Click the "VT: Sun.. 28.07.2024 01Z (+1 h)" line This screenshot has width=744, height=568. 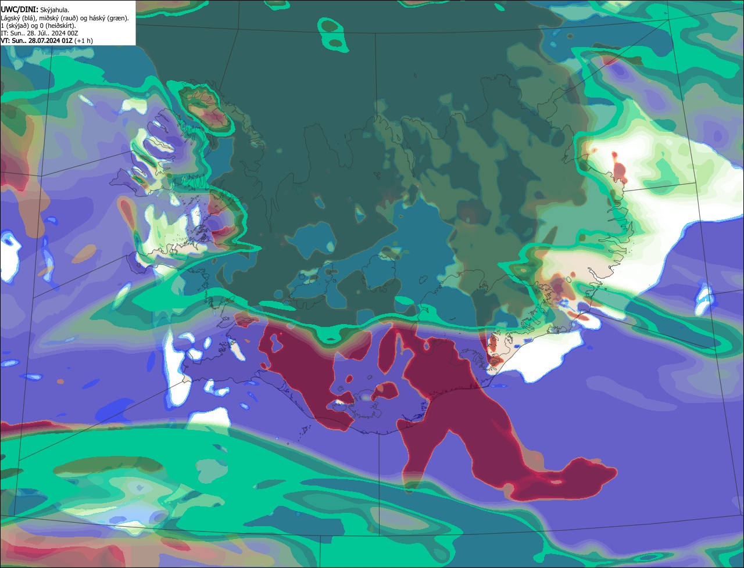pyautogui.click(x=47, y=41)
